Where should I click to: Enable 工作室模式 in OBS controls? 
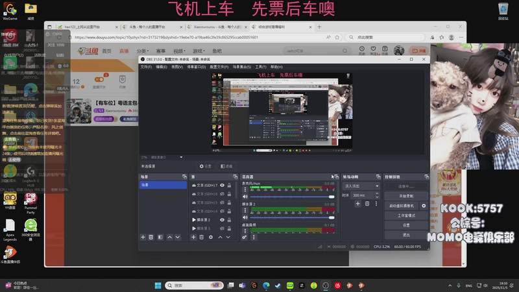coord(406,215)
